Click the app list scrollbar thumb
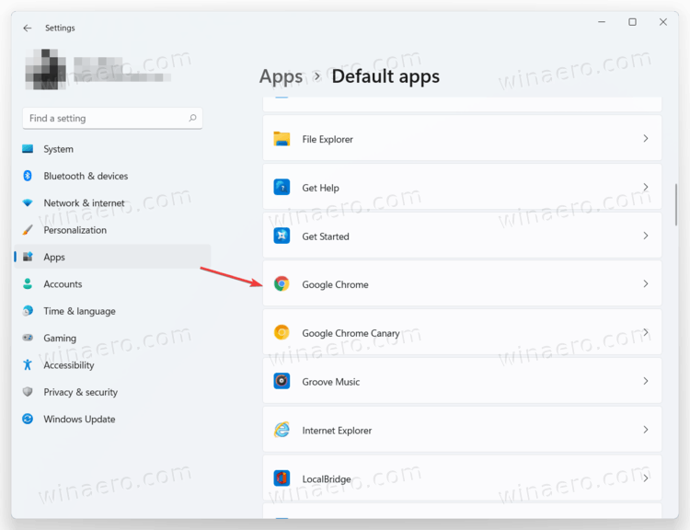Screen dimensions: 690x530 tap(676, 204)
